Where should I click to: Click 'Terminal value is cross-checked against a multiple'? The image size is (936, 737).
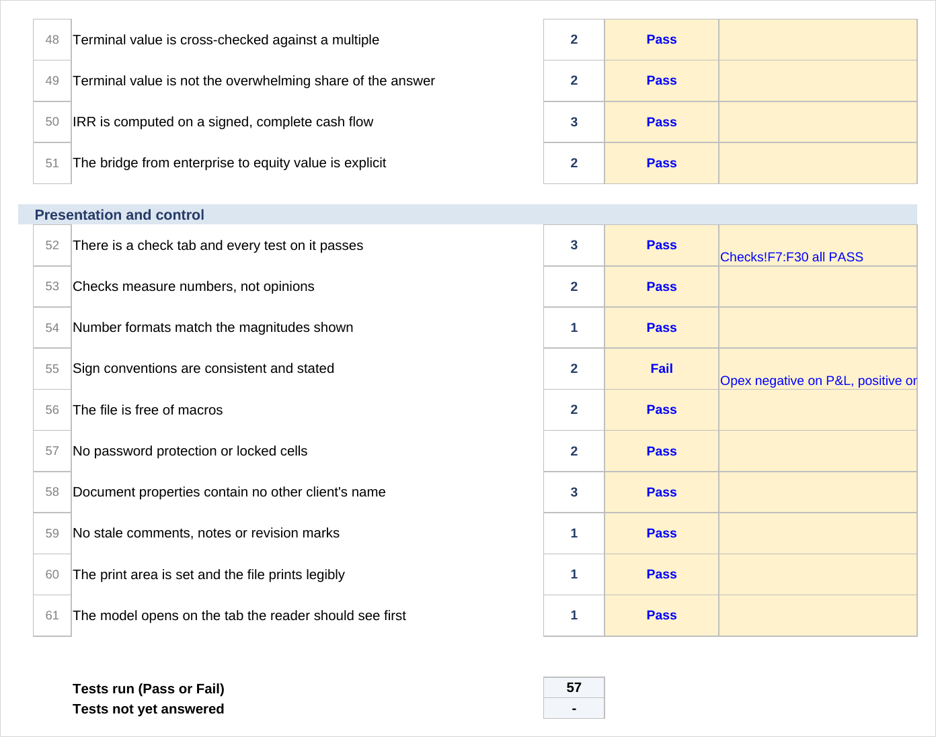226,40
